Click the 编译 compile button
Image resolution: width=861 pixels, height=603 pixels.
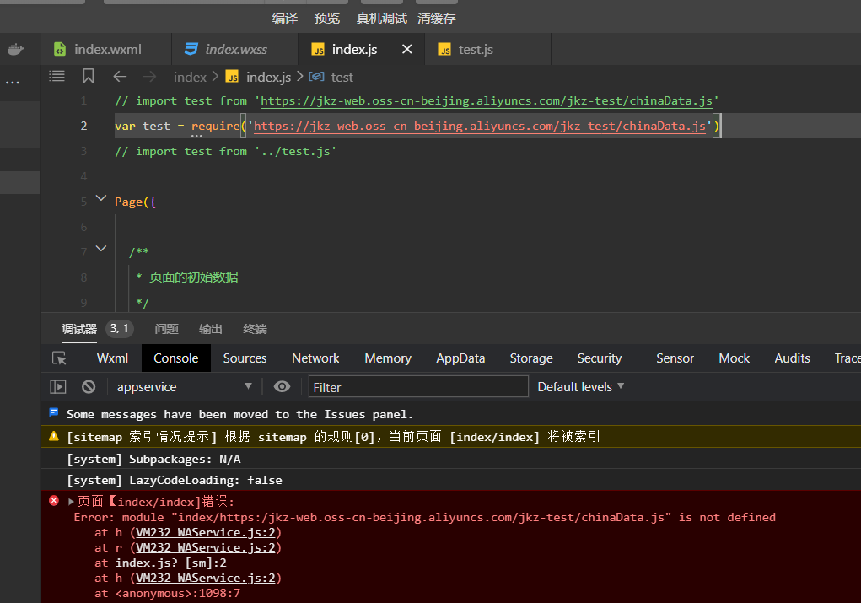click(x=285, y=18)
